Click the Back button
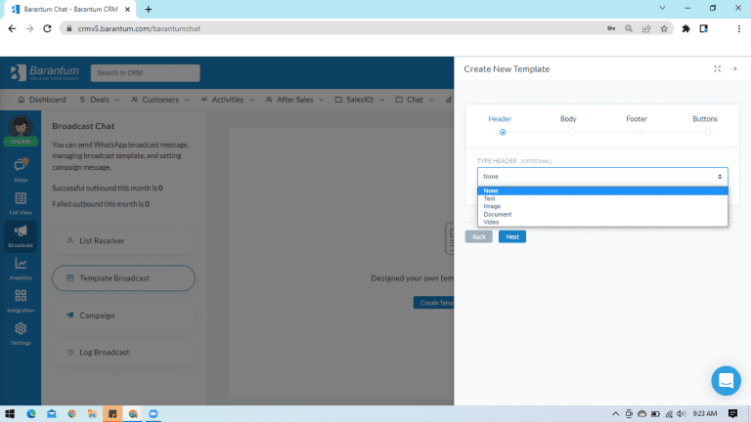 (x=478, y=236)
